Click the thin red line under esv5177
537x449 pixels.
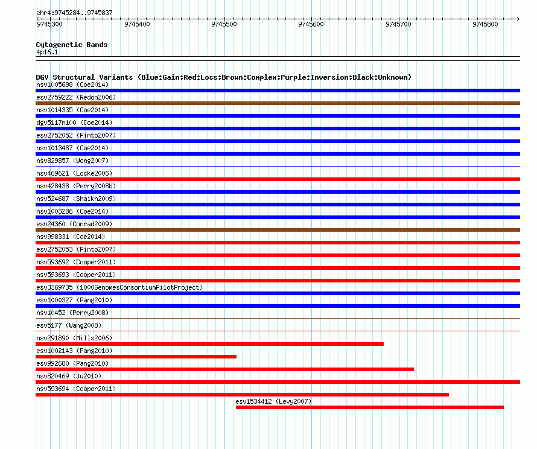click(x=278, y=331)
